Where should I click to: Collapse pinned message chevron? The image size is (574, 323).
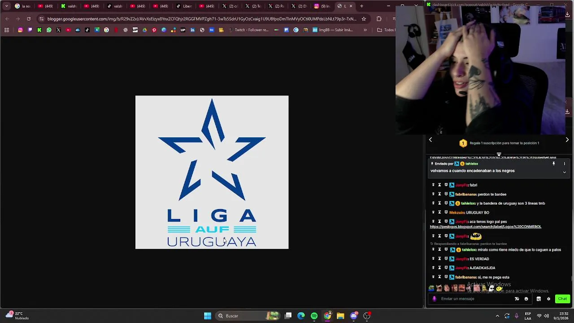point(565,172)
